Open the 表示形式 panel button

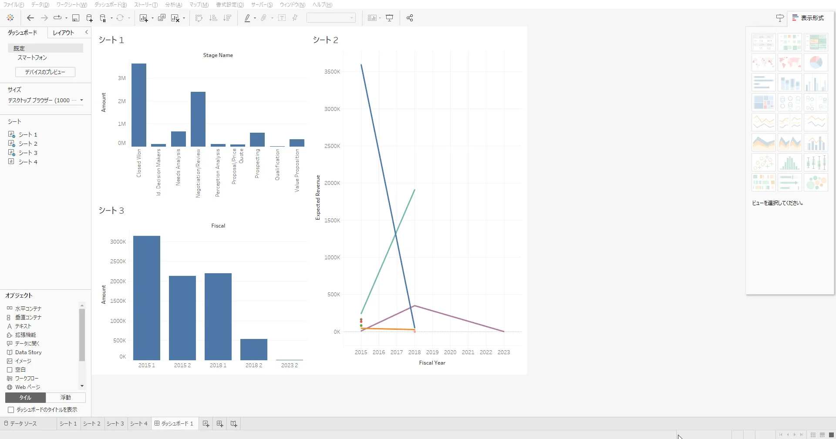[x=809, y=18]
